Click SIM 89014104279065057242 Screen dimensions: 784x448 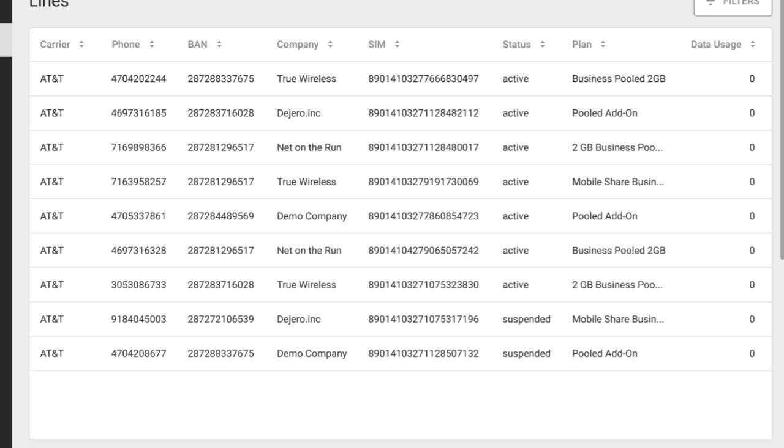[x=423, y=251]
